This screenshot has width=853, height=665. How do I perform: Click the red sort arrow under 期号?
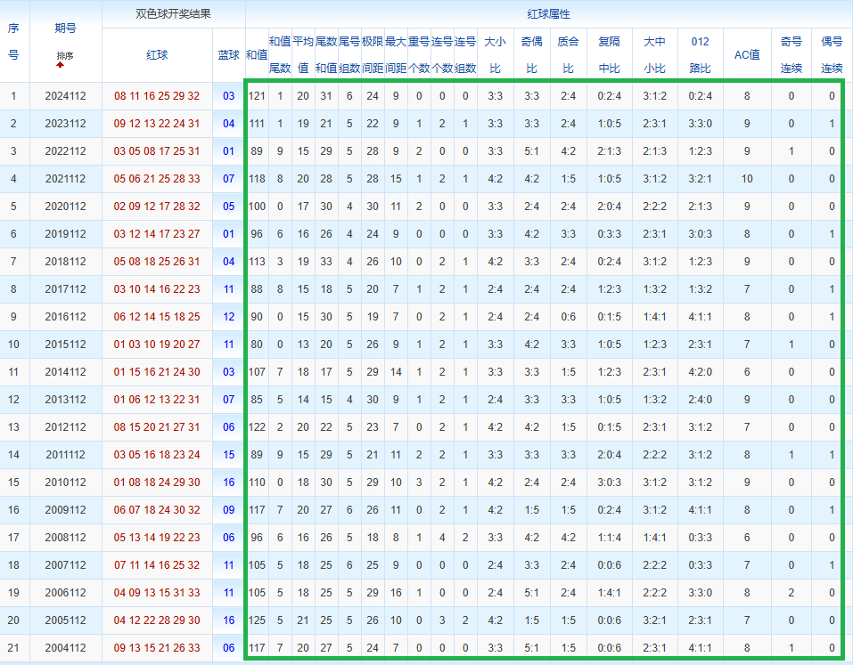(60, 65)
